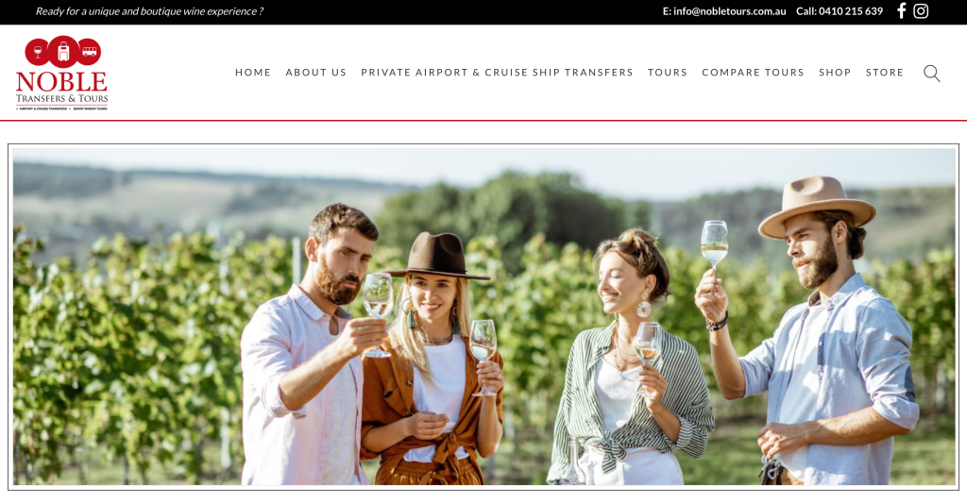
Task: Go to the Home menu item
Action: (x=253, y=72)
